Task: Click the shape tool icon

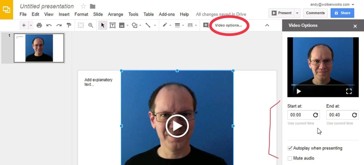Action: 134,25
